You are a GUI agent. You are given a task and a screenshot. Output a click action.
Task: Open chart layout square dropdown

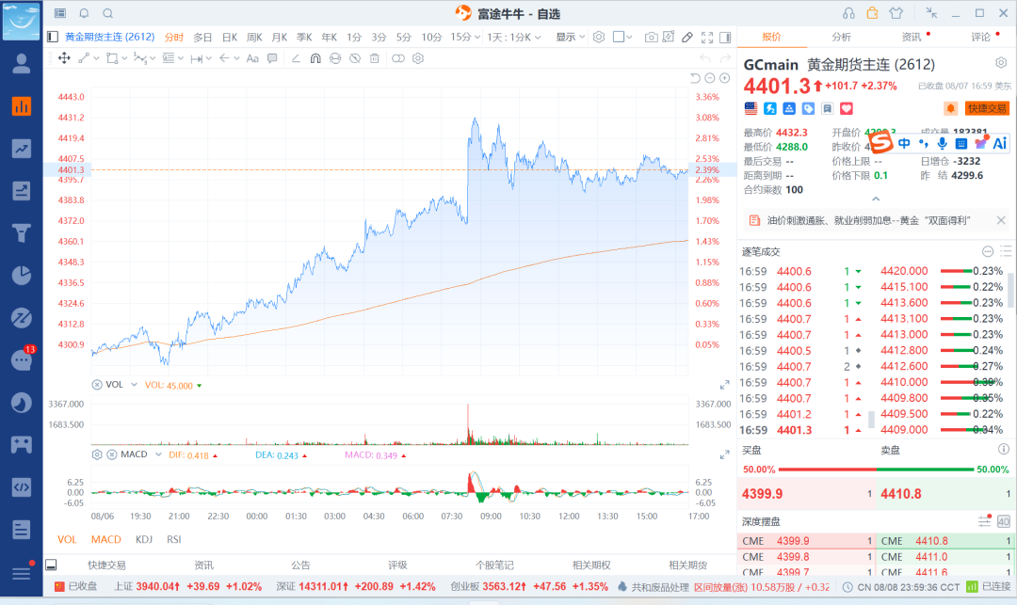click(622, 37)
